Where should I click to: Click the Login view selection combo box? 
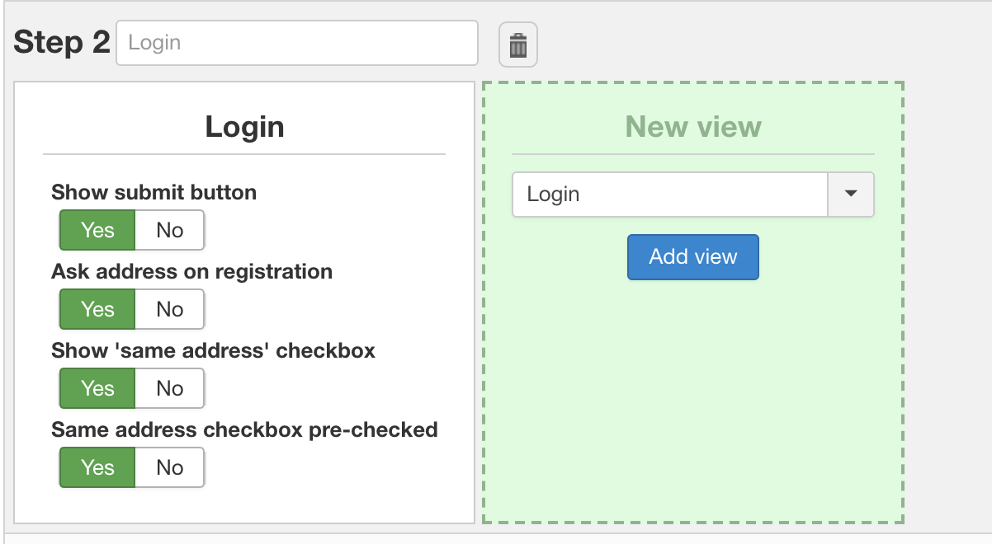669,195
